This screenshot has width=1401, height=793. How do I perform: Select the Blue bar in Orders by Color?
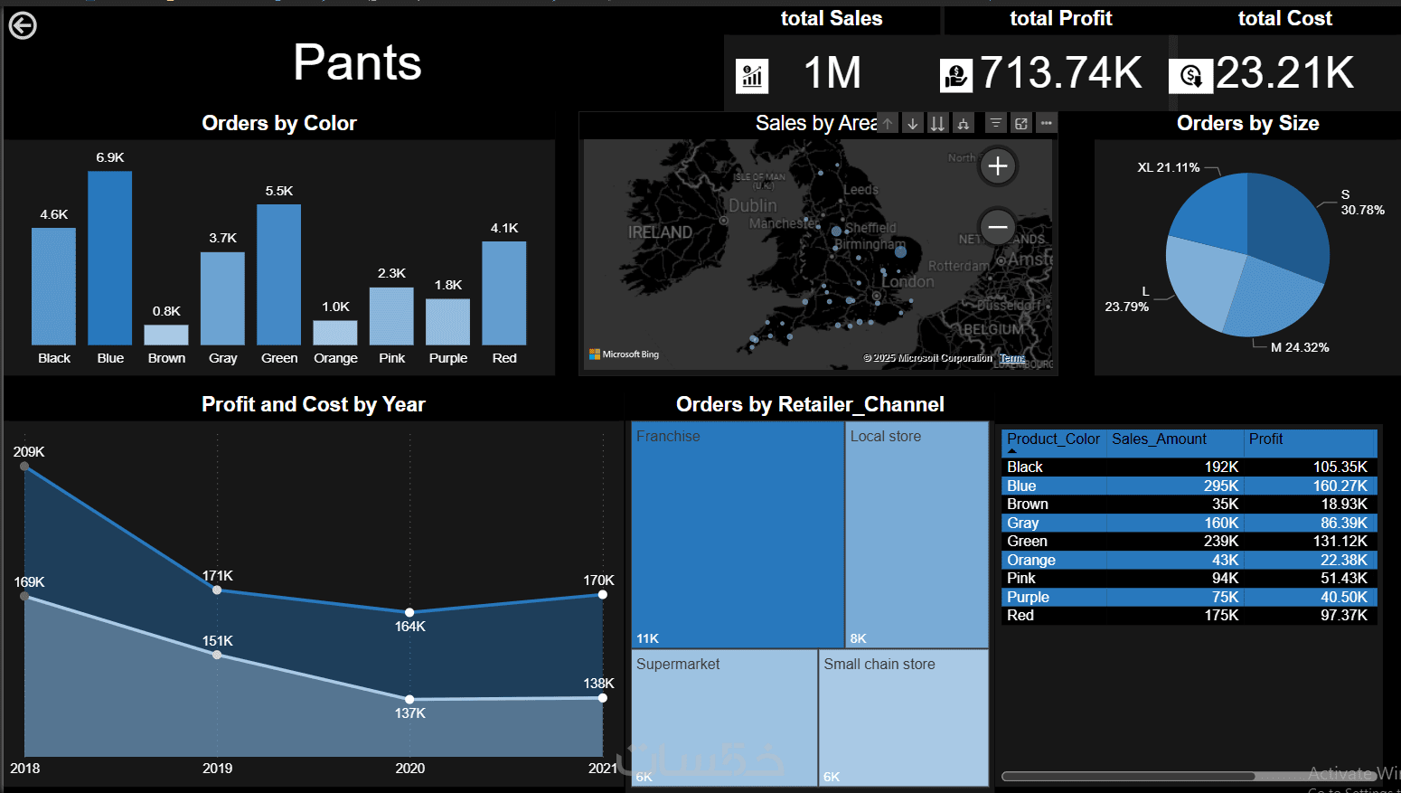point(110,258)
